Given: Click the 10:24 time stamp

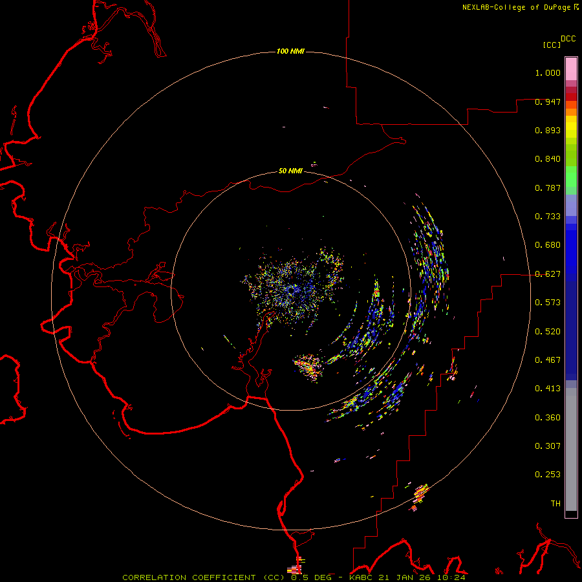Looking at the screenshot, I should click(x=451, y=577).
